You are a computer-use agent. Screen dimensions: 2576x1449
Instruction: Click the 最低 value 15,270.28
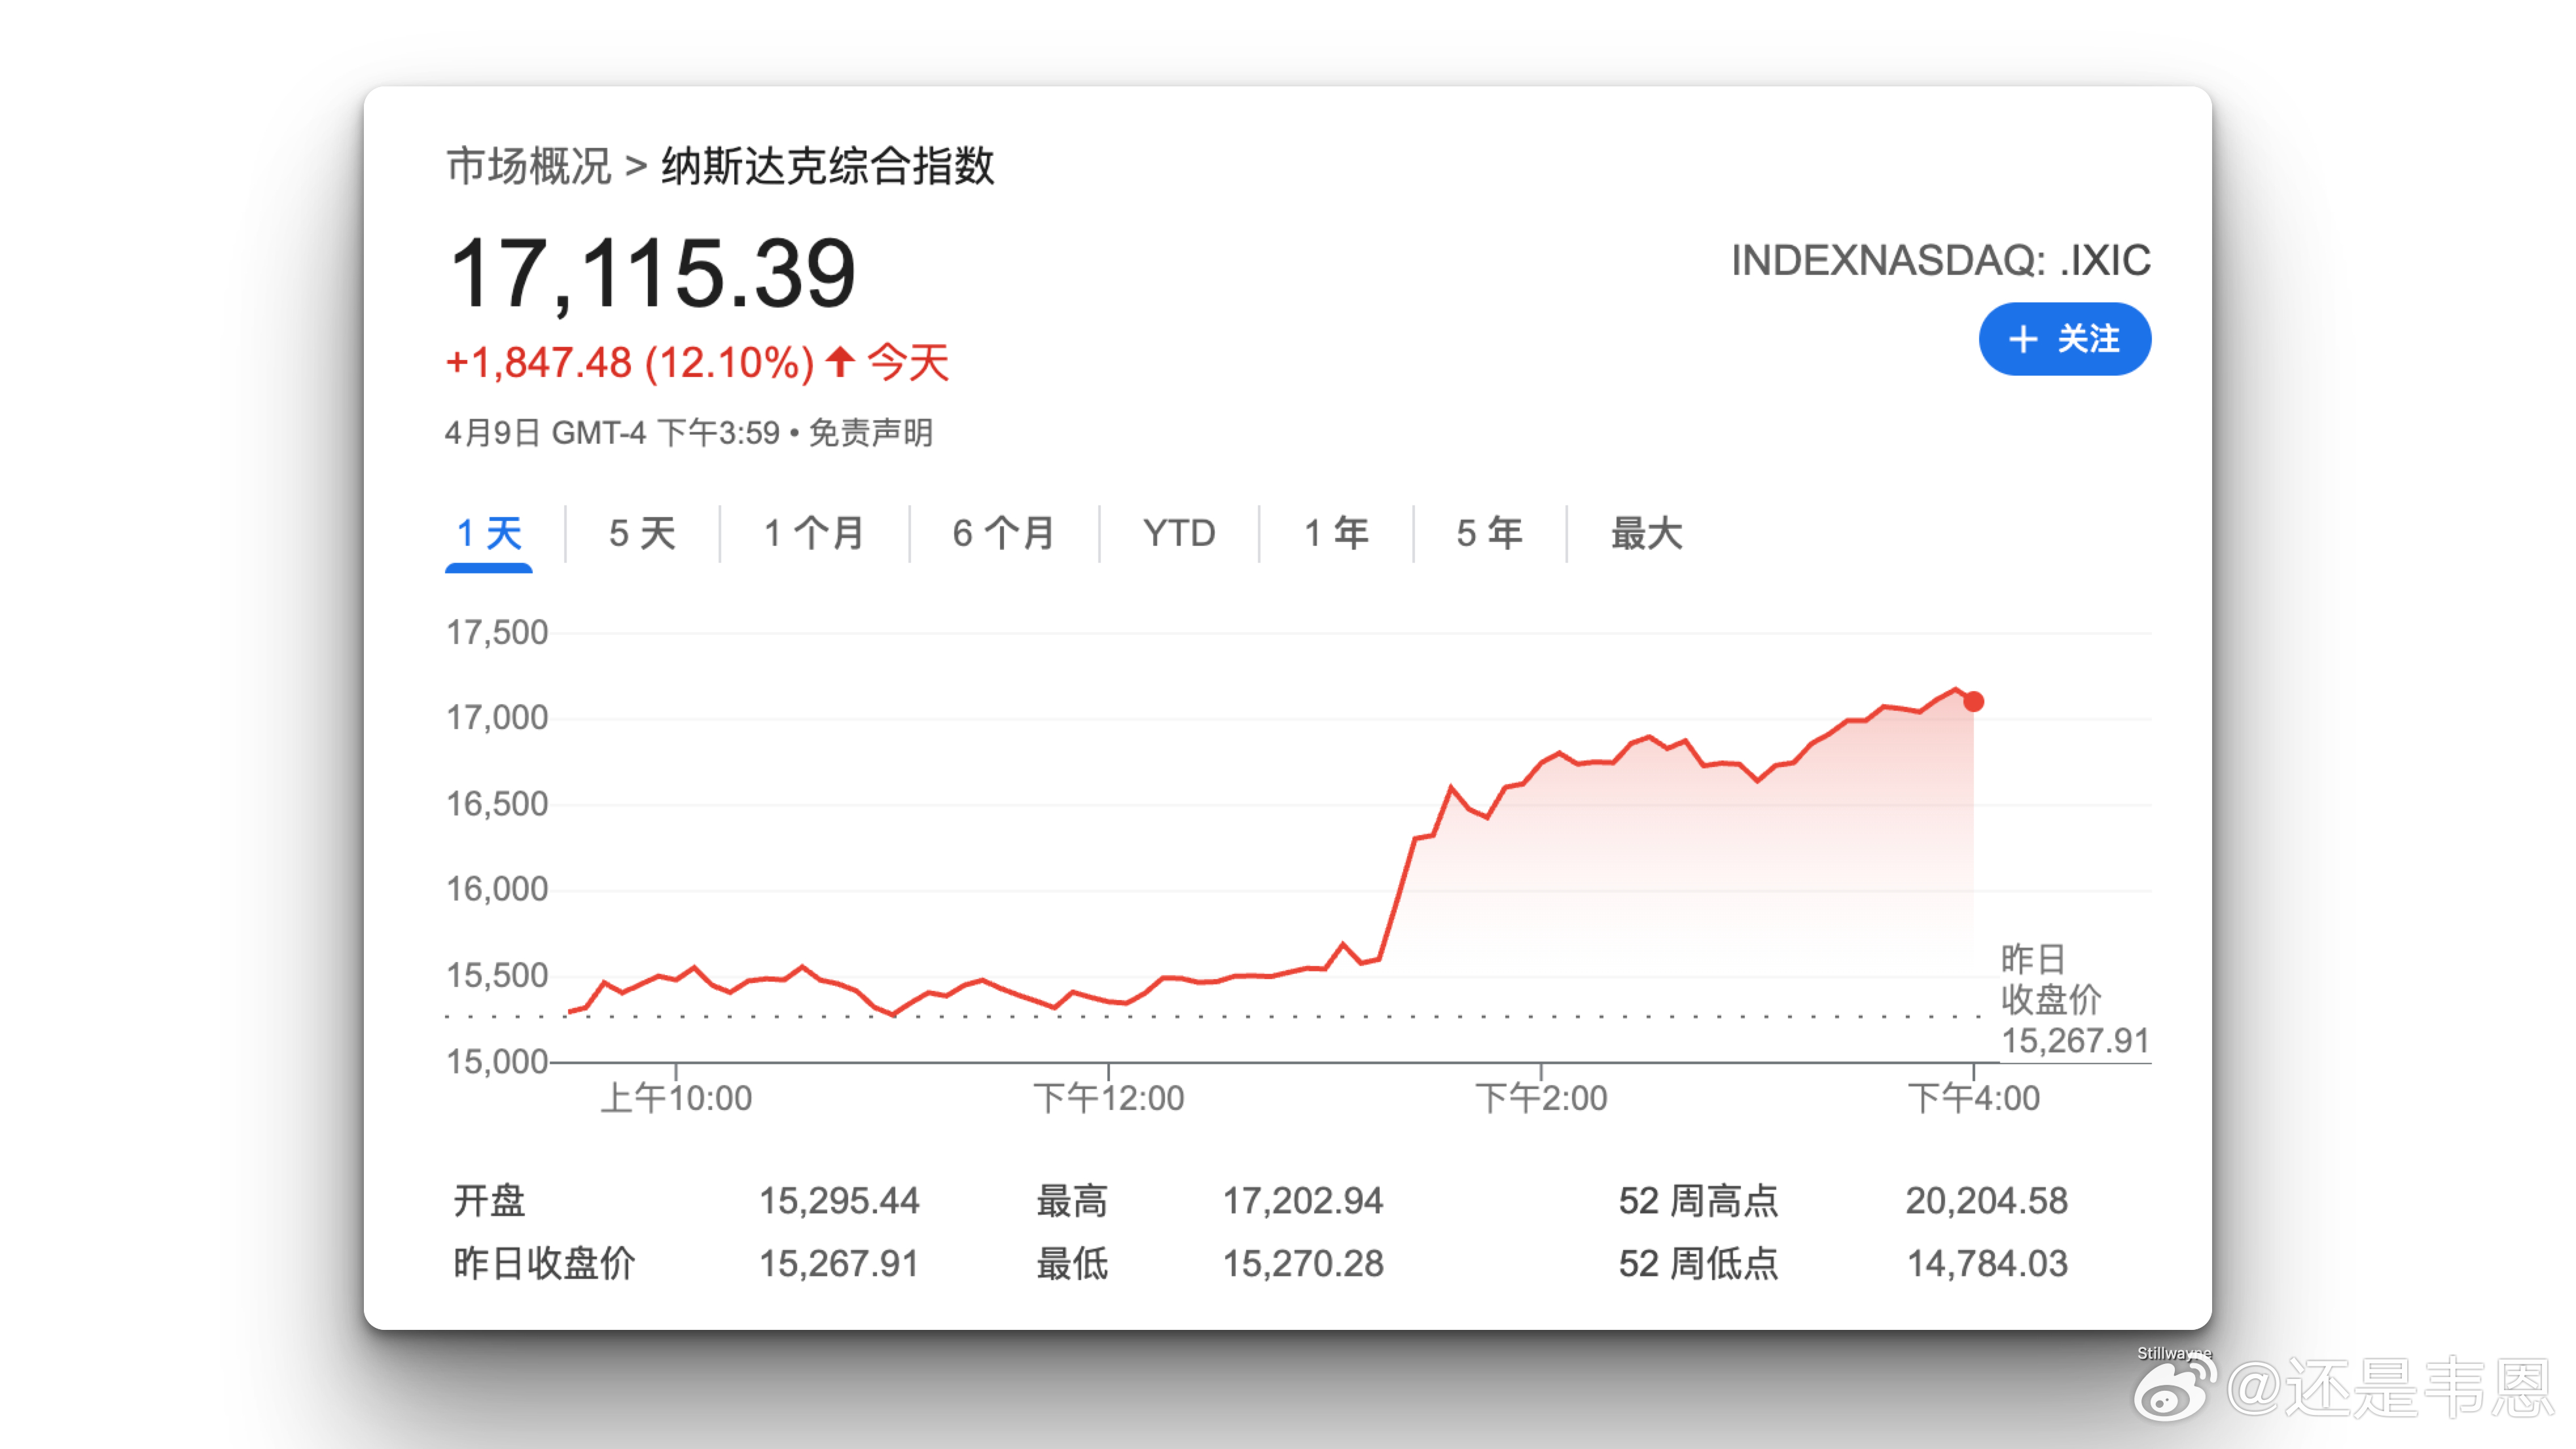[1303, 1264]
